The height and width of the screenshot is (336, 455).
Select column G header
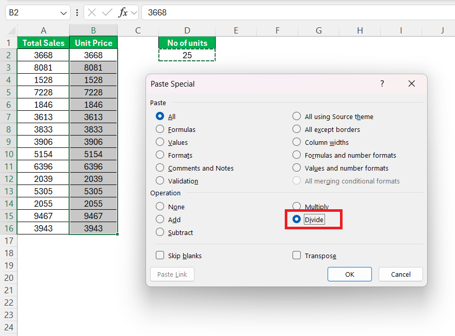click(319, 30)
